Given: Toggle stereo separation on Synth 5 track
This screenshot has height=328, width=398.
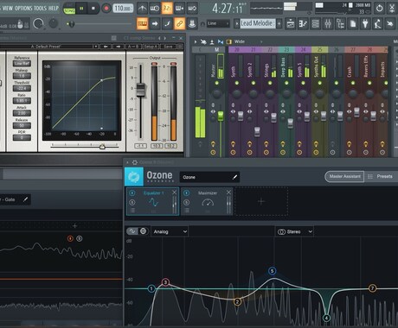Looking at the screenshot, I should [299, 111].
